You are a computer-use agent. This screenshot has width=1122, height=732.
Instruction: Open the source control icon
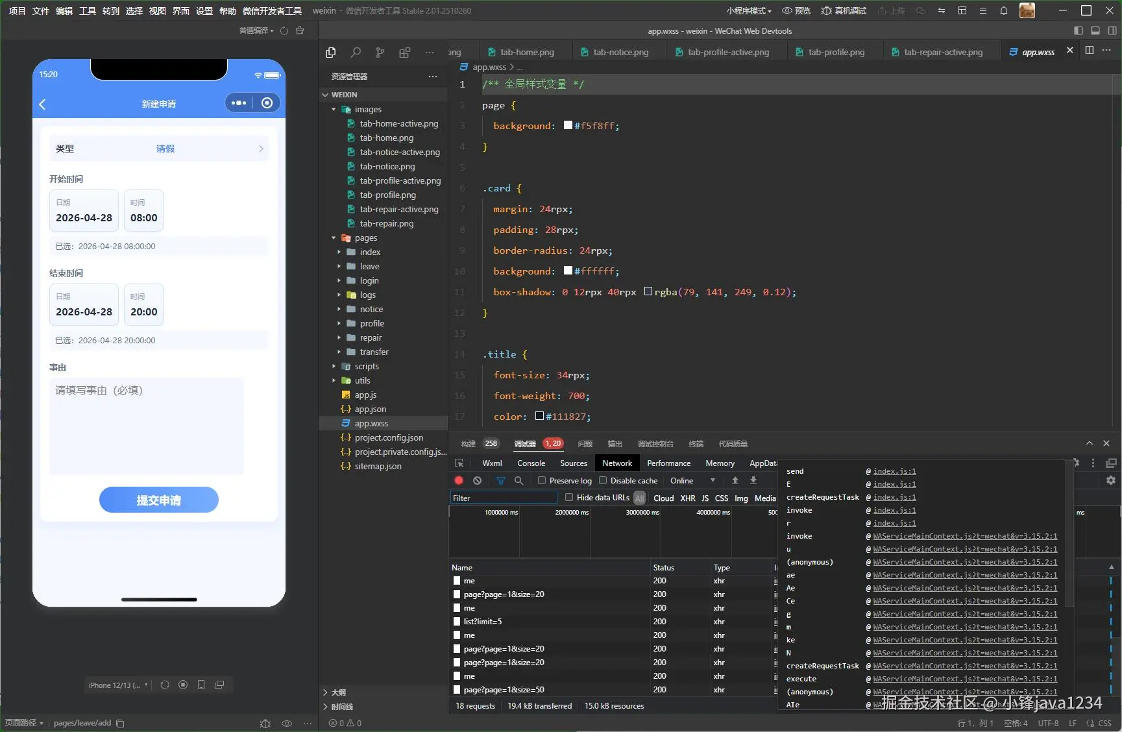click(x=380, y=53)
